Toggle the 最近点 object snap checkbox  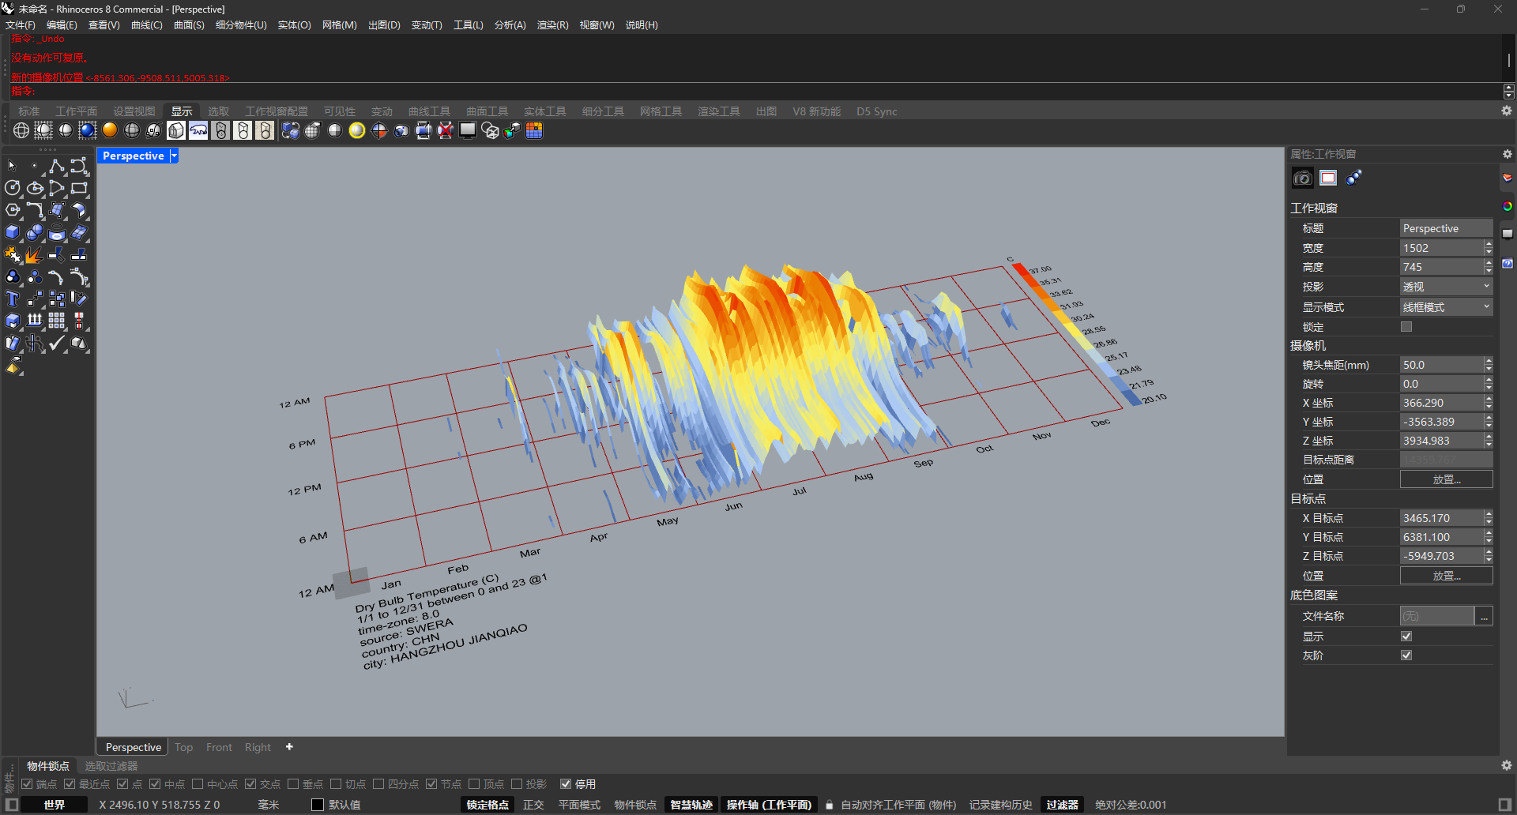[70, 784]
